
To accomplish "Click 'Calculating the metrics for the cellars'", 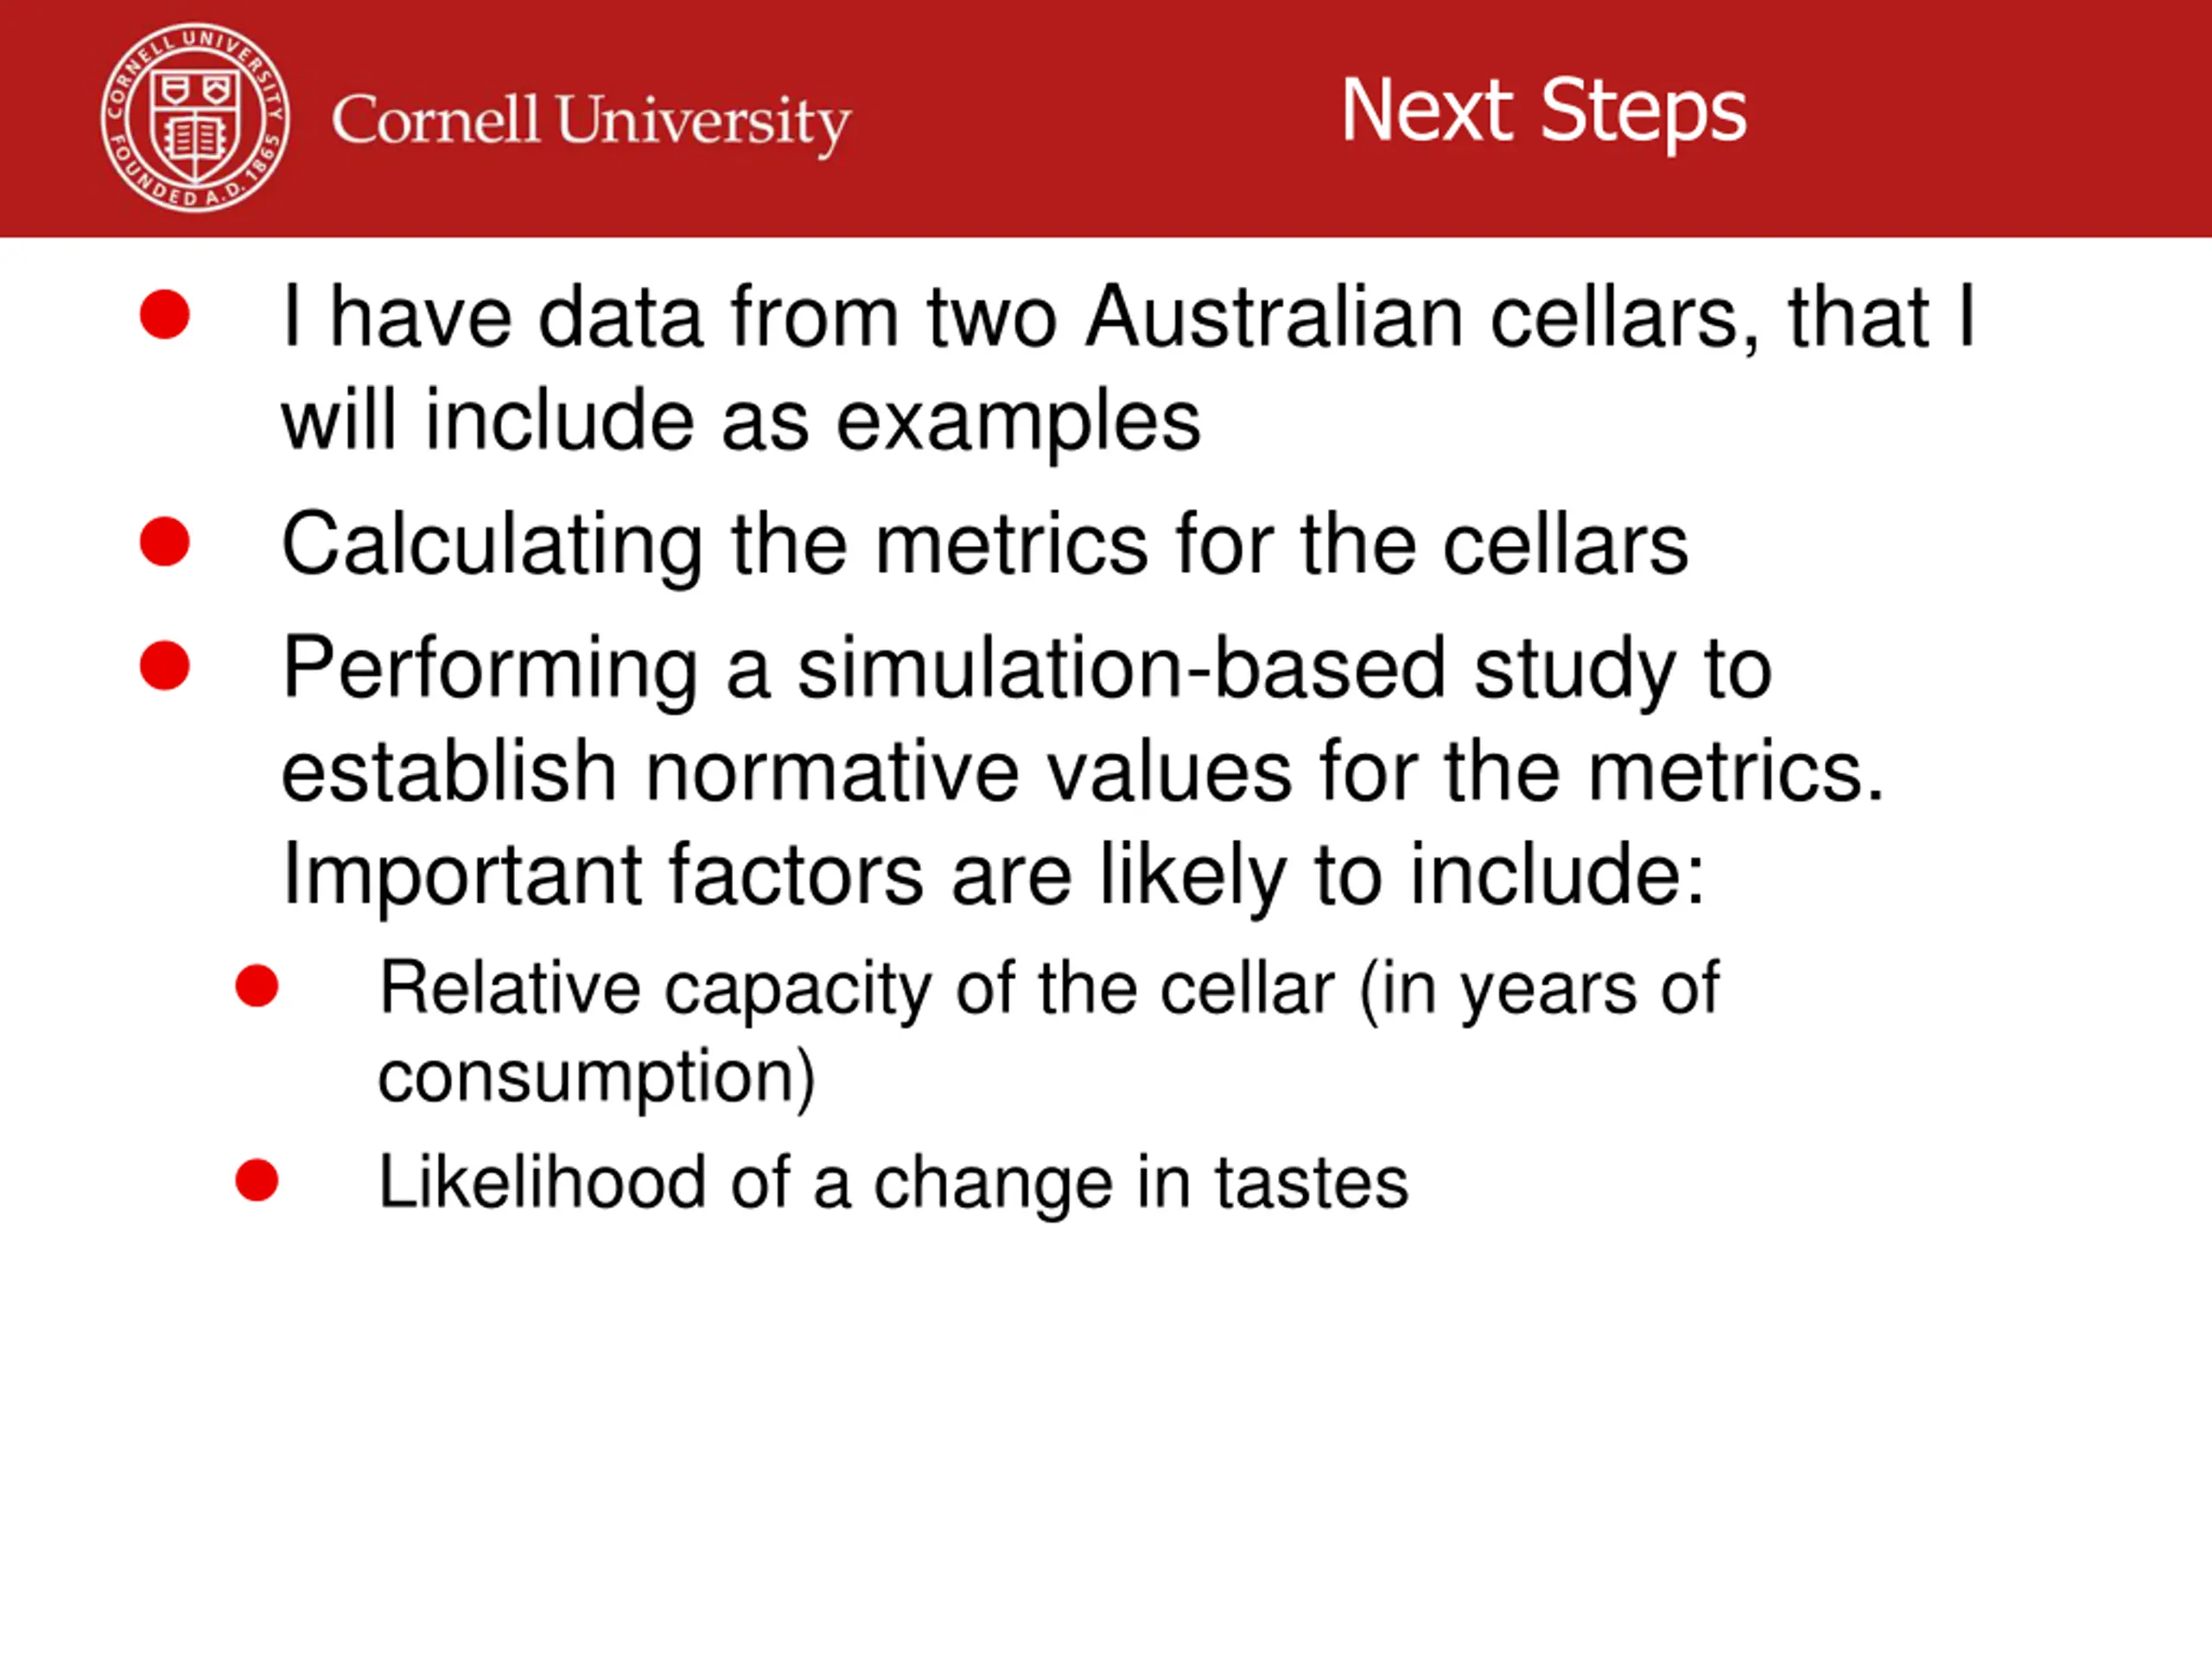I will [x=985, y=546].
